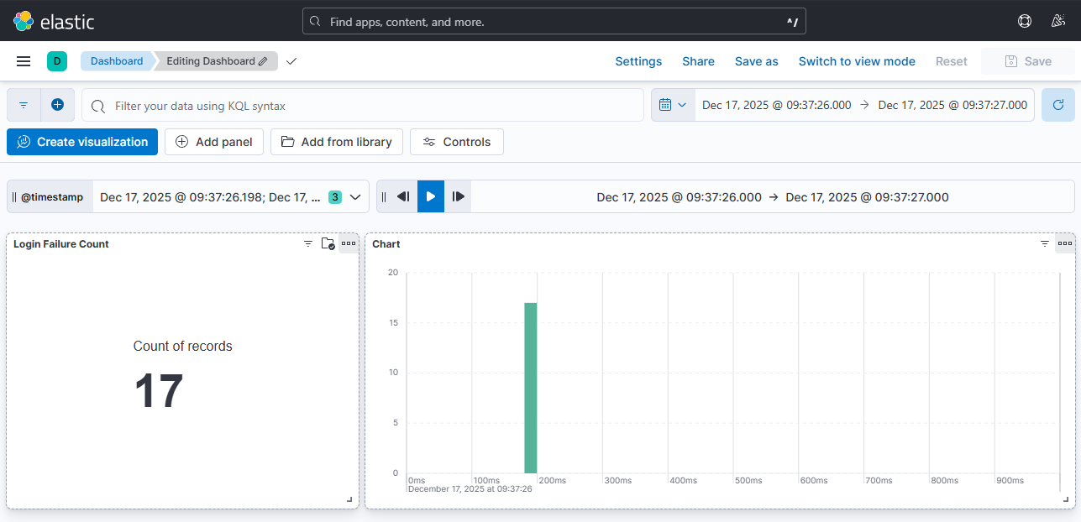Viewport: 1081px width, 522px height.
Task: Click the Create visualization button
Action: point(82,142)
